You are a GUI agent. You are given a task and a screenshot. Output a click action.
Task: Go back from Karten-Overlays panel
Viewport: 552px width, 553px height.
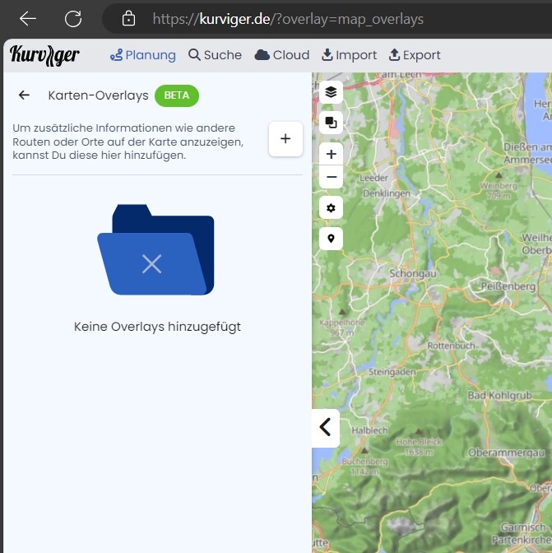point(25,95)
